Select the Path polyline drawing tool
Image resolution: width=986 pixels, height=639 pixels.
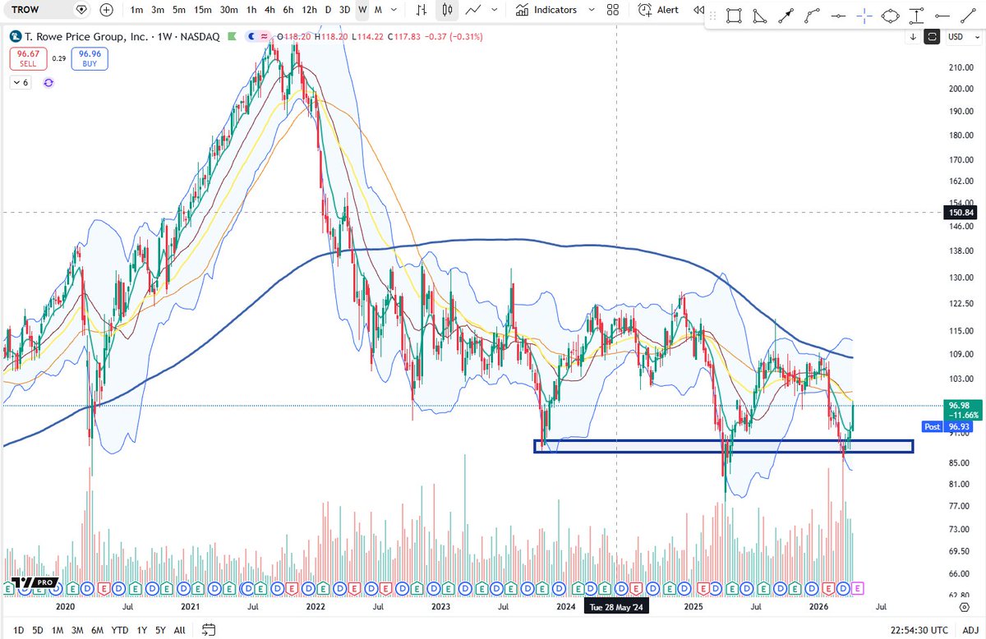pos(812,16)
